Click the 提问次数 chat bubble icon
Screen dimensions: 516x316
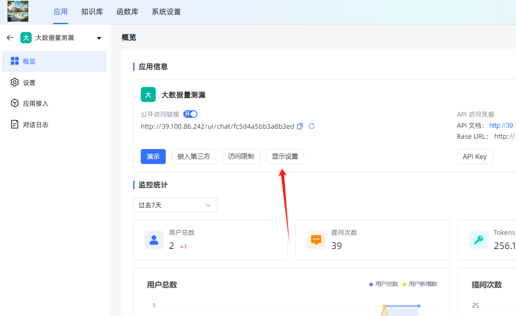(x=316, y=240)
